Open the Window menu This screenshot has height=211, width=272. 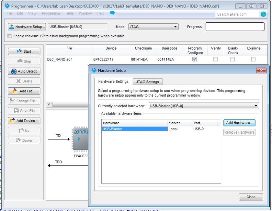click(85, 13)
